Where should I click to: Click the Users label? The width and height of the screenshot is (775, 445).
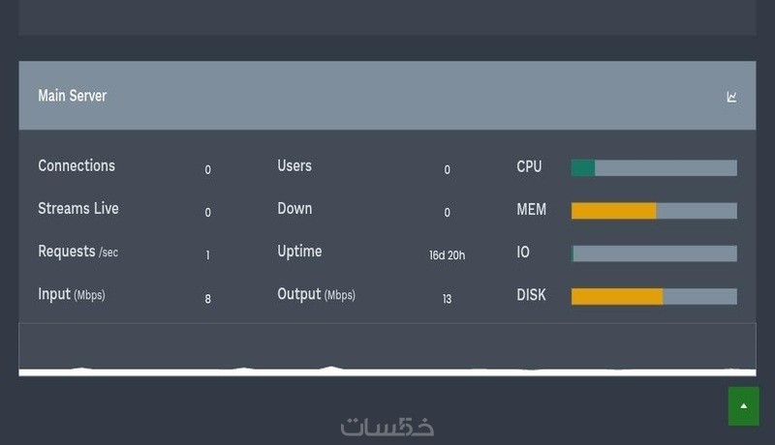coord(294,165)
